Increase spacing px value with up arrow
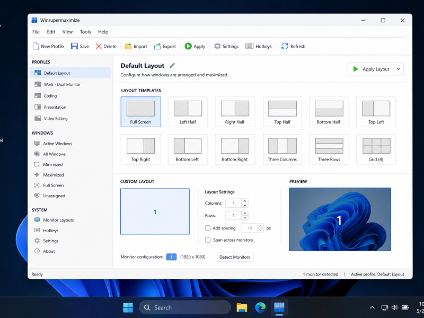The height and width of the screenshot is (318, 424). click(260, 226)
